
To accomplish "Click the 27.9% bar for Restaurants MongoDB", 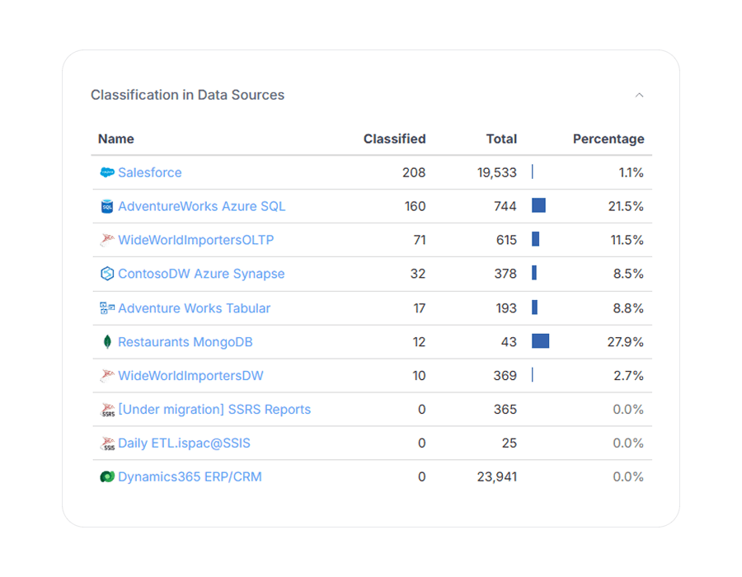I will [x=540, y=341].
